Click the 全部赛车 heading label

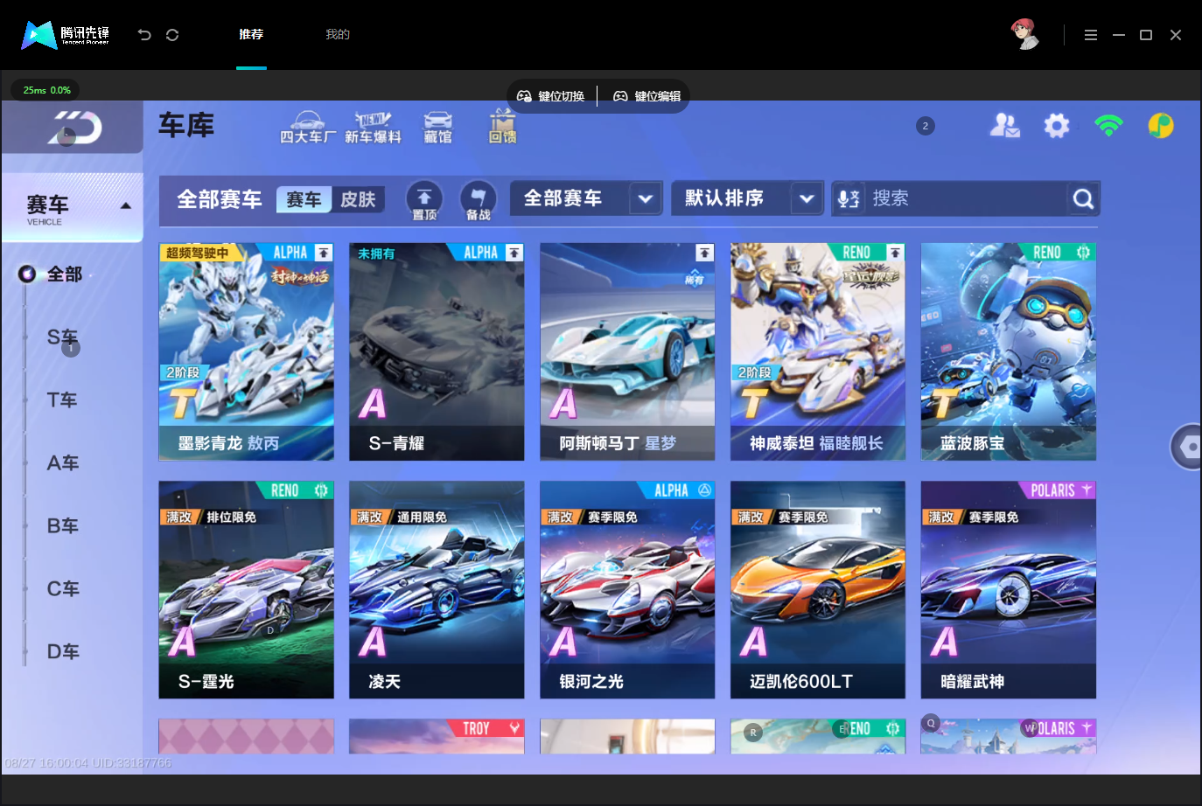220,199
